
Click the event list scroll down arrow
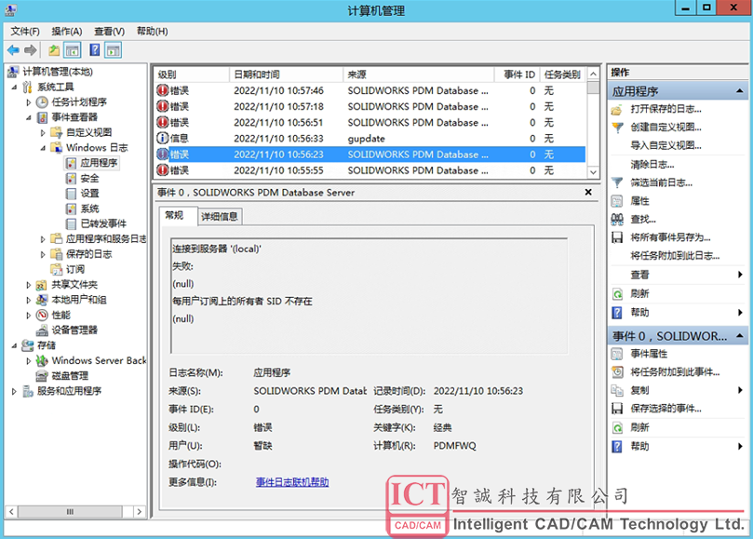click(594, 172)
